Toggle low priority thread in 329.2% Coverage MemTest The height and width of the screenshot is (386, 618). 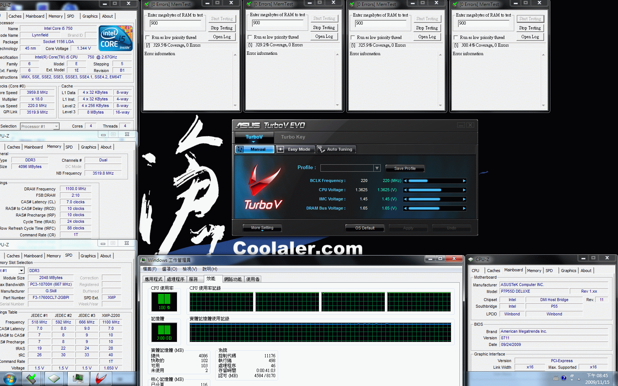point(250,37)
